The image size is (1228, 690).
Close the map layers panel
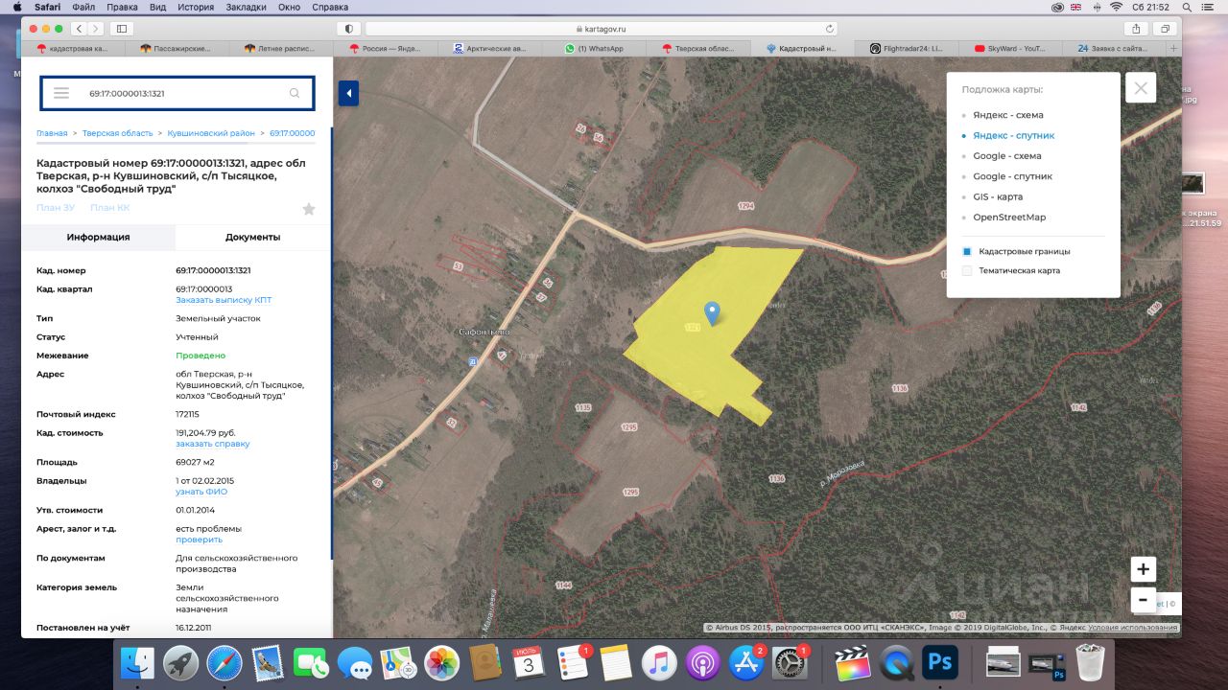pos(1141,88)
